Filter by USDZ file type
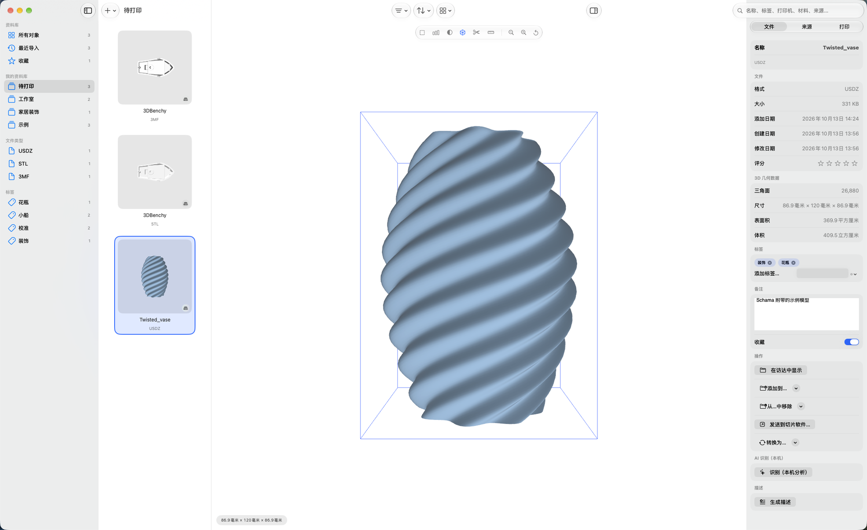This screenshot has height=530, width=867. click(x=49, y=151)
